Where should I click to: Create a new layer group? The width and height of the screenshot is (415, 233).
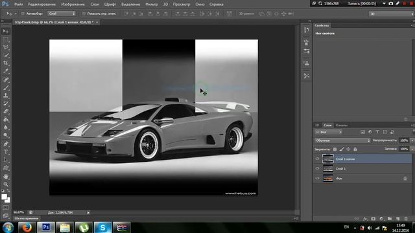coord(390,219)
